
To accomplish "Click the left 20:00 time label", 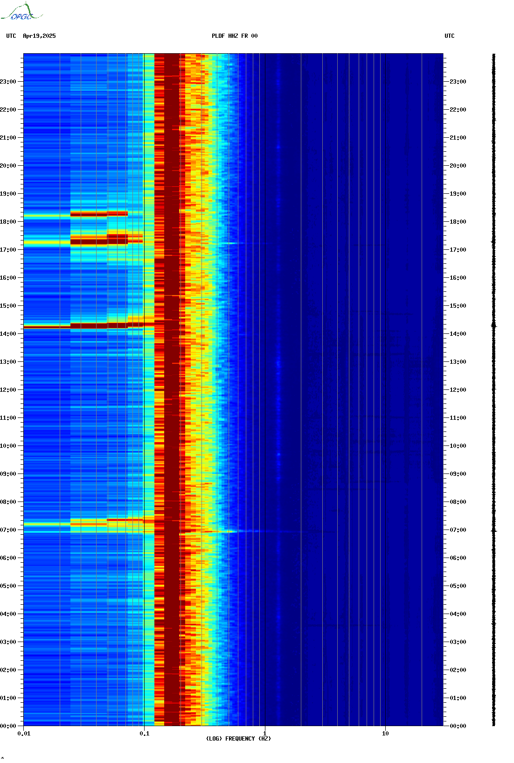I will coord(8,166).
